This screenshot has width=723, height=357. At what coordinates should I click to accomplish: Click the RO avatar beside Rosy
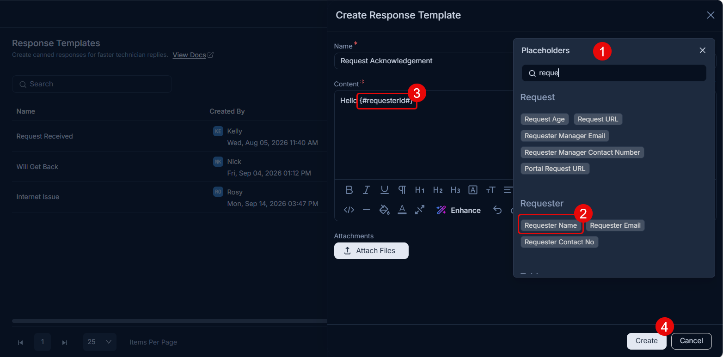click(218, 192)
